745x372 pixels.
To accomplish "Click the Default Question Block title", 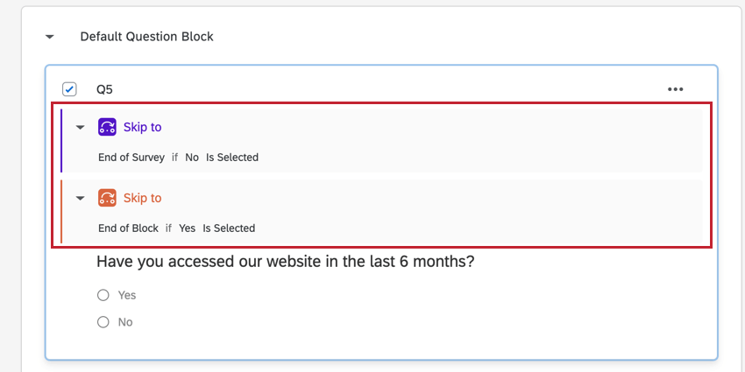I will pos(146,37).
